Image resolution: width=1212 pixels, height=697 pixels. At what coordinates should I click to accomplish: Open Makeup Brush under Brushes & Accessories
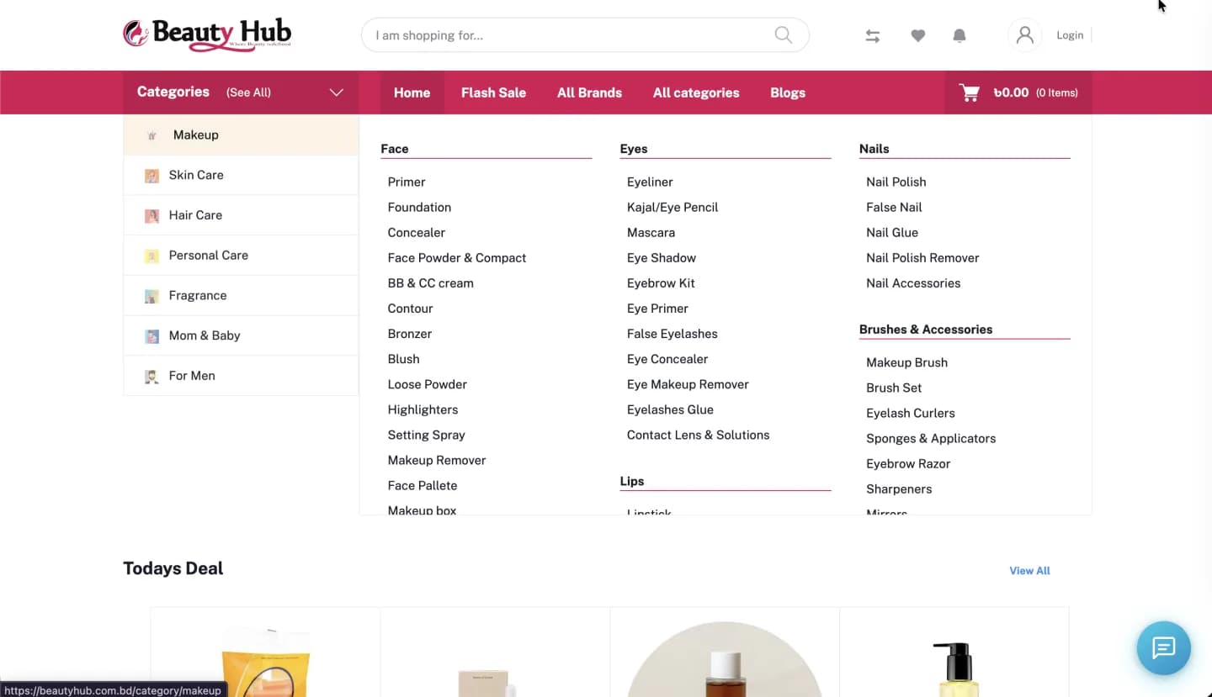[x=906, y=362]
